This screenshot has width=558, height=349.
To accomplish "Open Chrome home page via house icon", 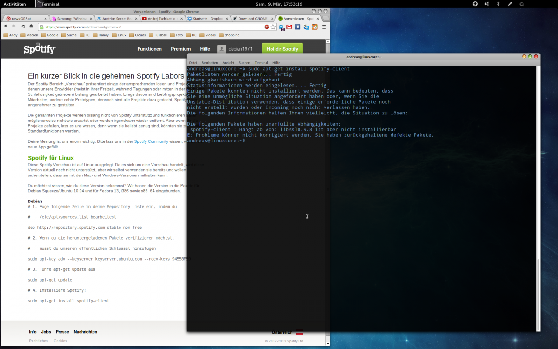I will (x=31, y=27).
